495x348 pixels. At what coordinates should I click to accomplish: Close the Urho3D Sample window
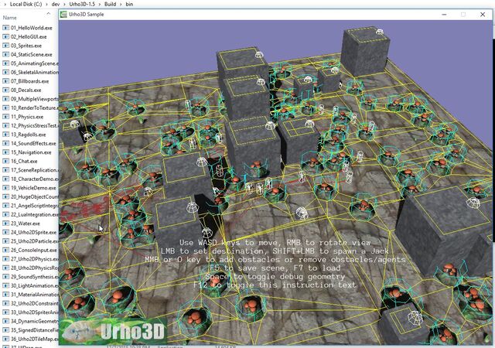click(483, 15)
